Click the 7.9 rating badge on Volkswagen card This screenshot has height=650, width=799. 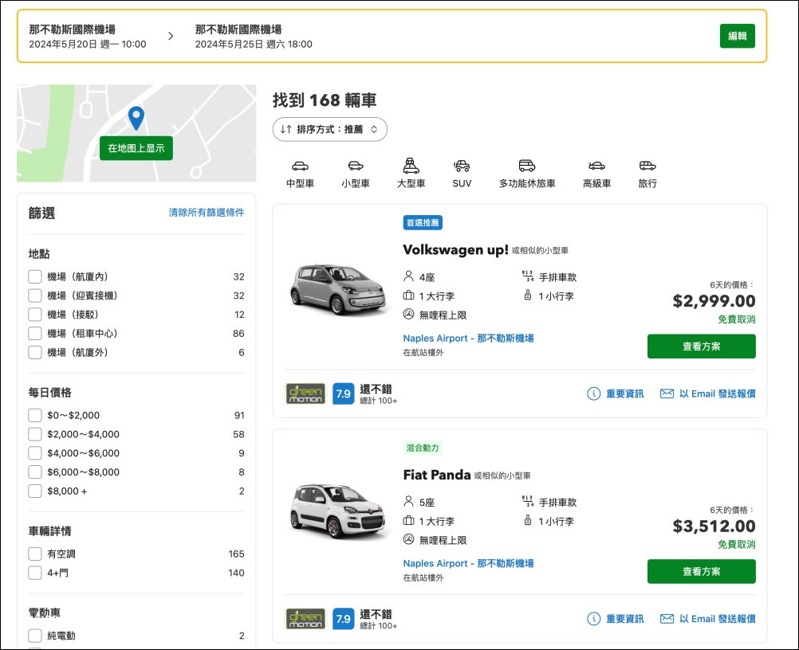[x=343, y=394]
